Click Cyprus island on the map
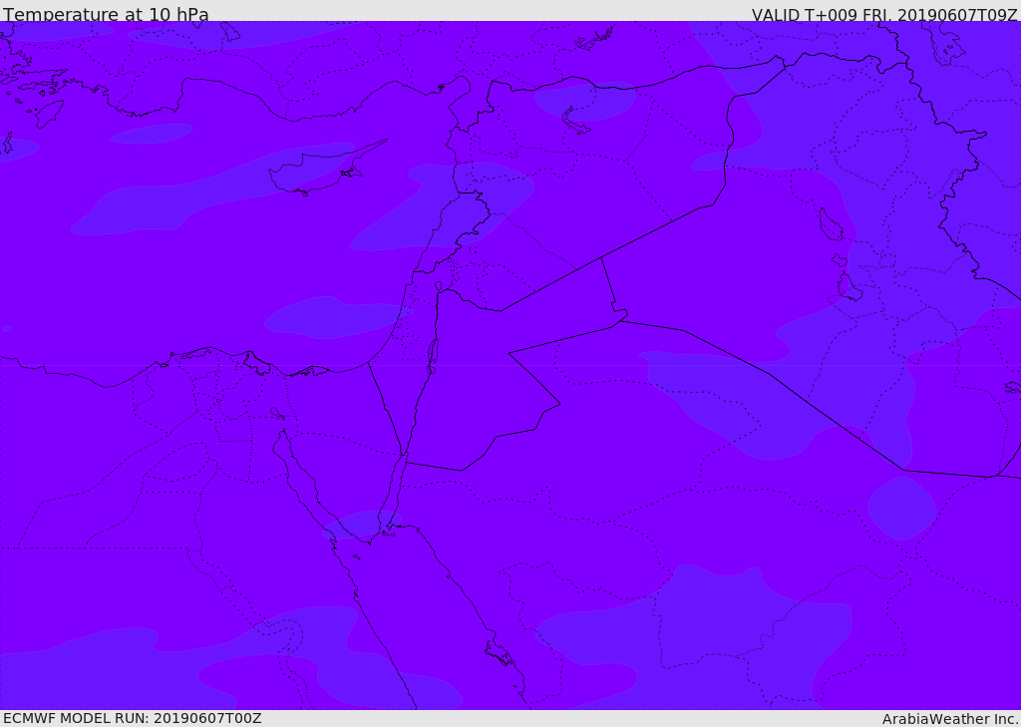The width and height of the screenshot is (1021, 727). [319, 170]
